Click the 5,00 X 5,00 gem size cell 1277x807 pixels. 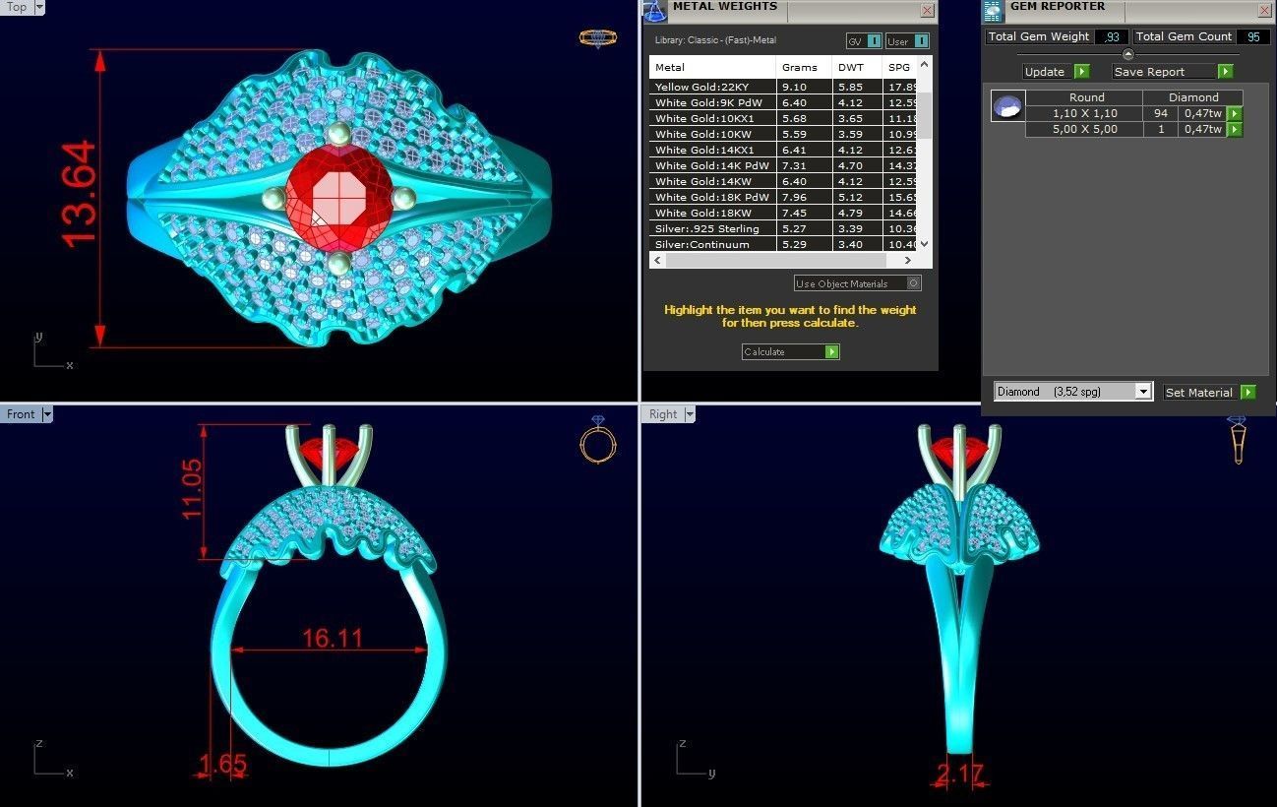(x=1084, y=130)
